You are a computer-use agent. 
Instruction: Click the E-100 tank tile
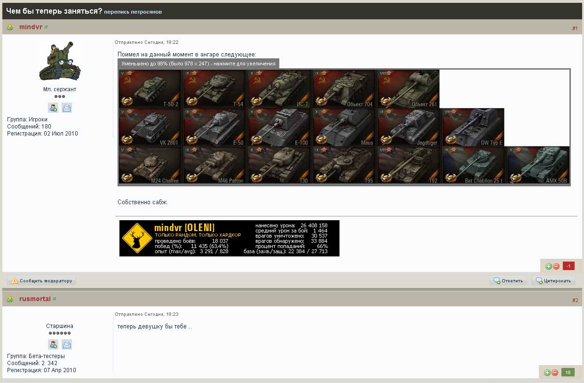point(280,128)
